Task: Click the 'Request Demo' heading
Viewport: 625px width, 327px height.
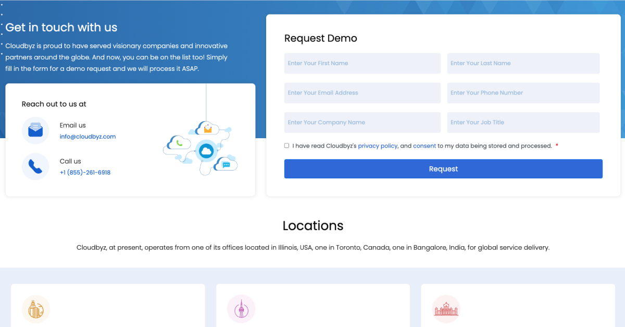Action: click(x=321, y=38)
